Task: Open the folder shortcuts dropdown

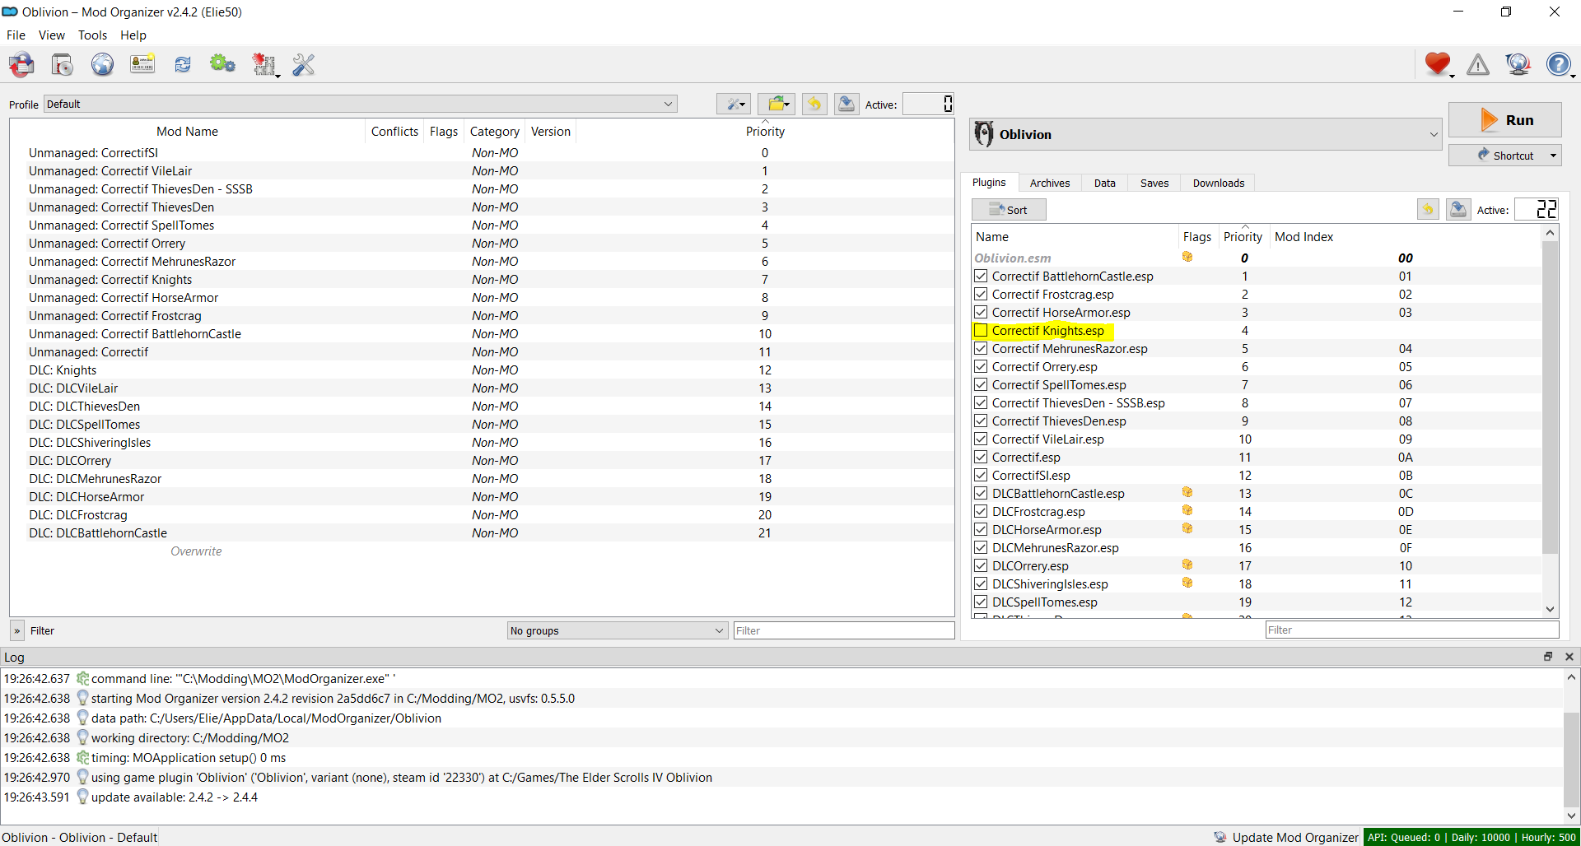Action: pos(777,104)
